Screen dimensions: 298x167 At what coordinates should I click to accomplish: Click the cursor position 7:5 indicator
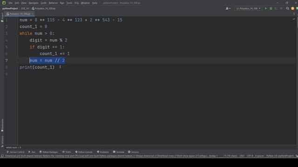[230, 156]
